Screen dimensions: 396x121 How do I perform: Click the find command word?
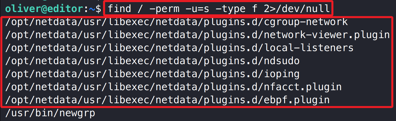click(119, 9)
